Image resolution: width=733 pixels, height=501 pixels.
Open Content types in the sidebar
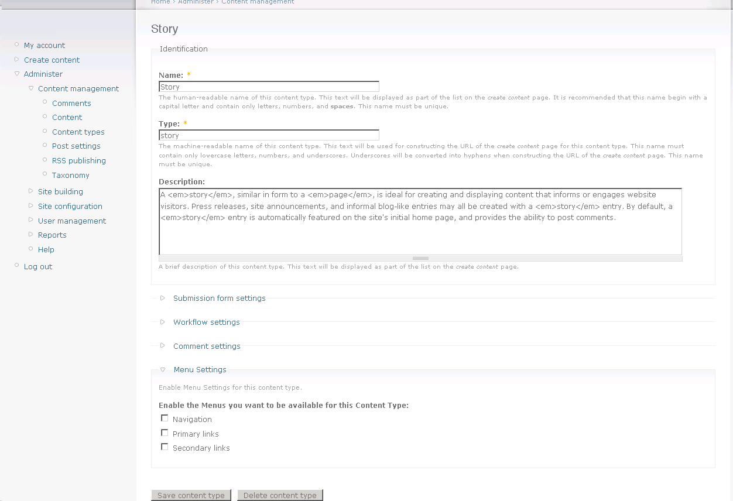pyautogui.click(x=78, y=132)
